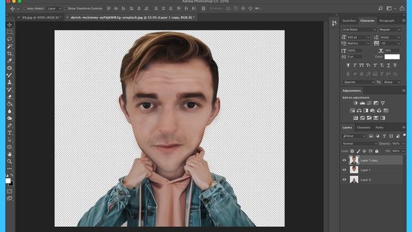Toggle lock position of layer

pyautogui.click(x=364, y=151)
